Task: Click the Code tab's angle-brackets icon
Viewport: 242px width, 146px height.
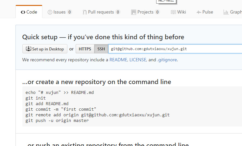Action: tap(23, 12)
